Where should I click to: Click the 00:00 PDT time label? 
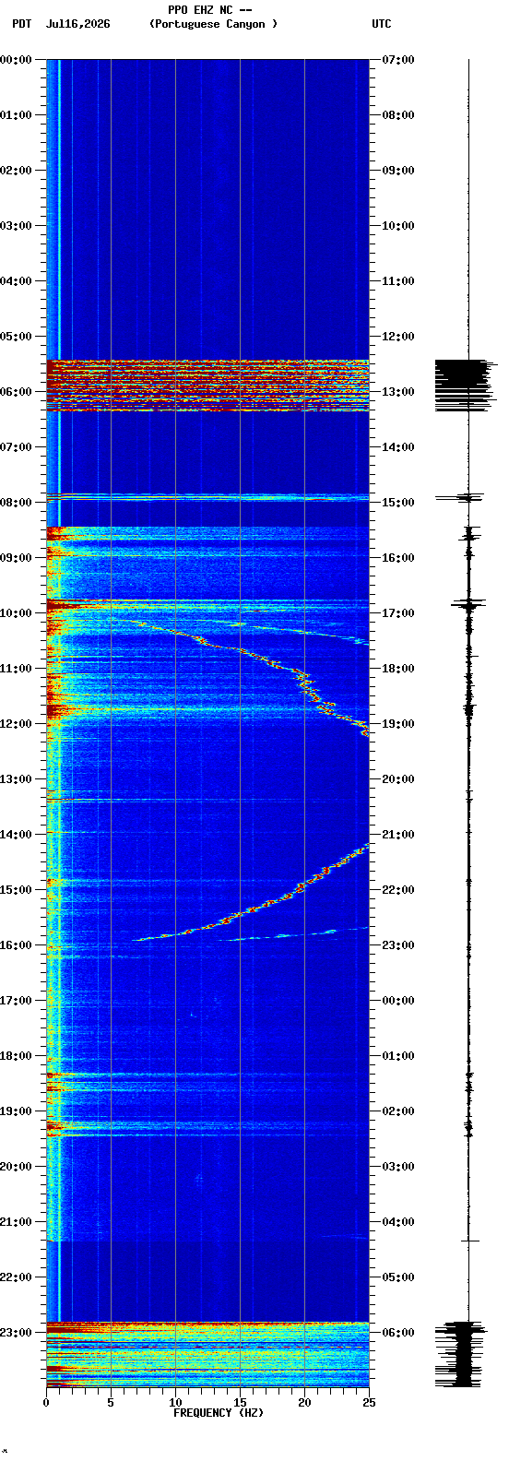pyautogui.click(x=16, y=60)
